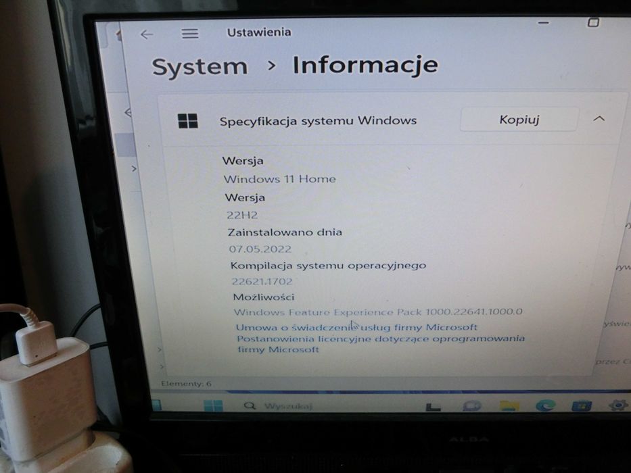The height and width of the screenshot is (473, 631).
Task: Click the '07.05.2022' install date
Action: click(260, 249)
